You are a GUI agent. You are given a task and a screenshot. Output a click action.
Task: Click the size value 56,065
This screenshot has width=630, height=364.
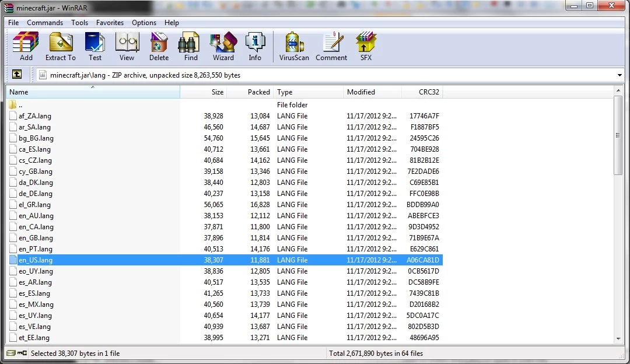click(x=213, y=205)
